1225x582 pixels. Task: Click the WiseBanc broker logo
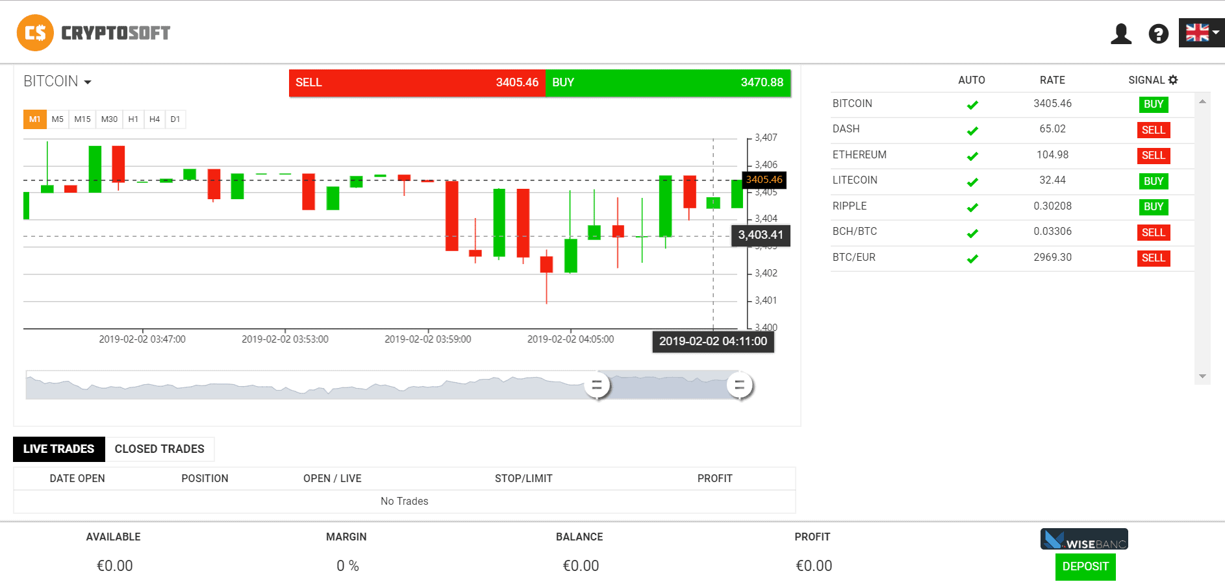pos(1084,539)
